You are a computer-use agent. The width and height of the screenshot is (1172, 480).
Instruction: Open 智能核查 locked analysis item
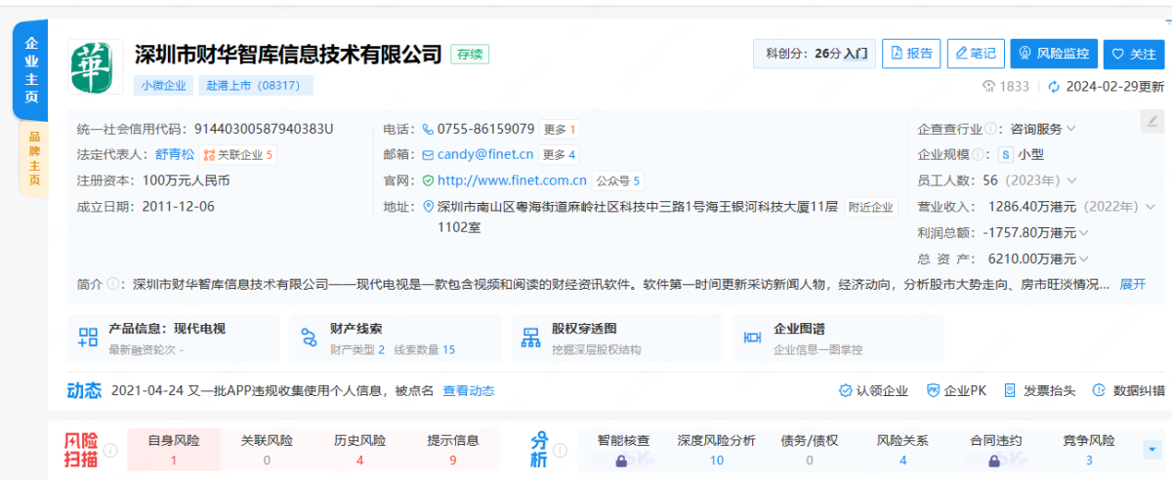[623, 450]
